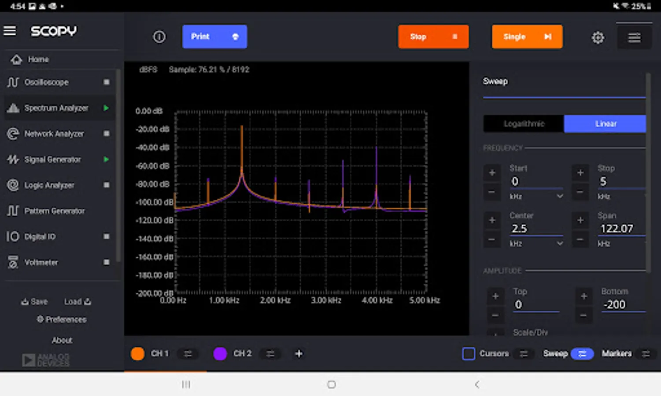Save the session configuration

pos(34,302)
